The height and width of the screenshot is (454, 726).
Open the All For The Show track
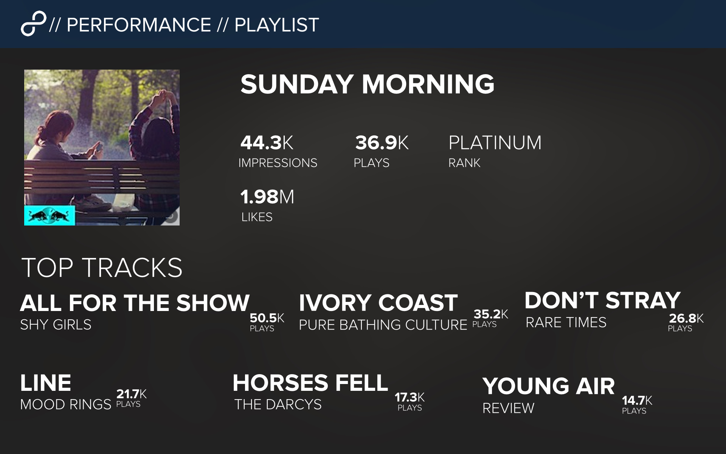pyautogui.click(x=135, y=303)
